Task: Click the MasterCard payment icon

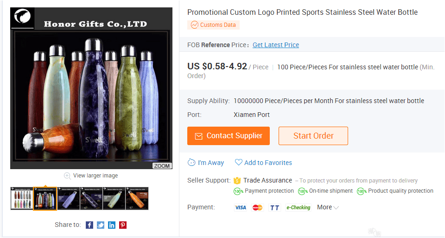Action: coord(257,207)
